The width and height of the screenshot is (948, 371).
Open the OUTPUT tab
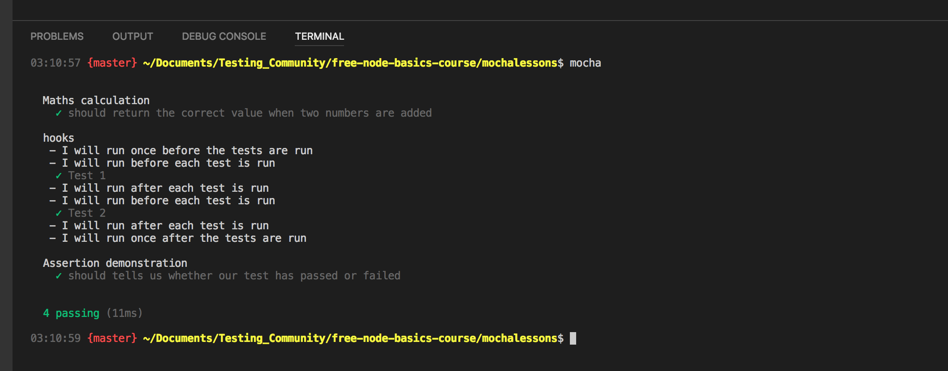tap(133, 37)
